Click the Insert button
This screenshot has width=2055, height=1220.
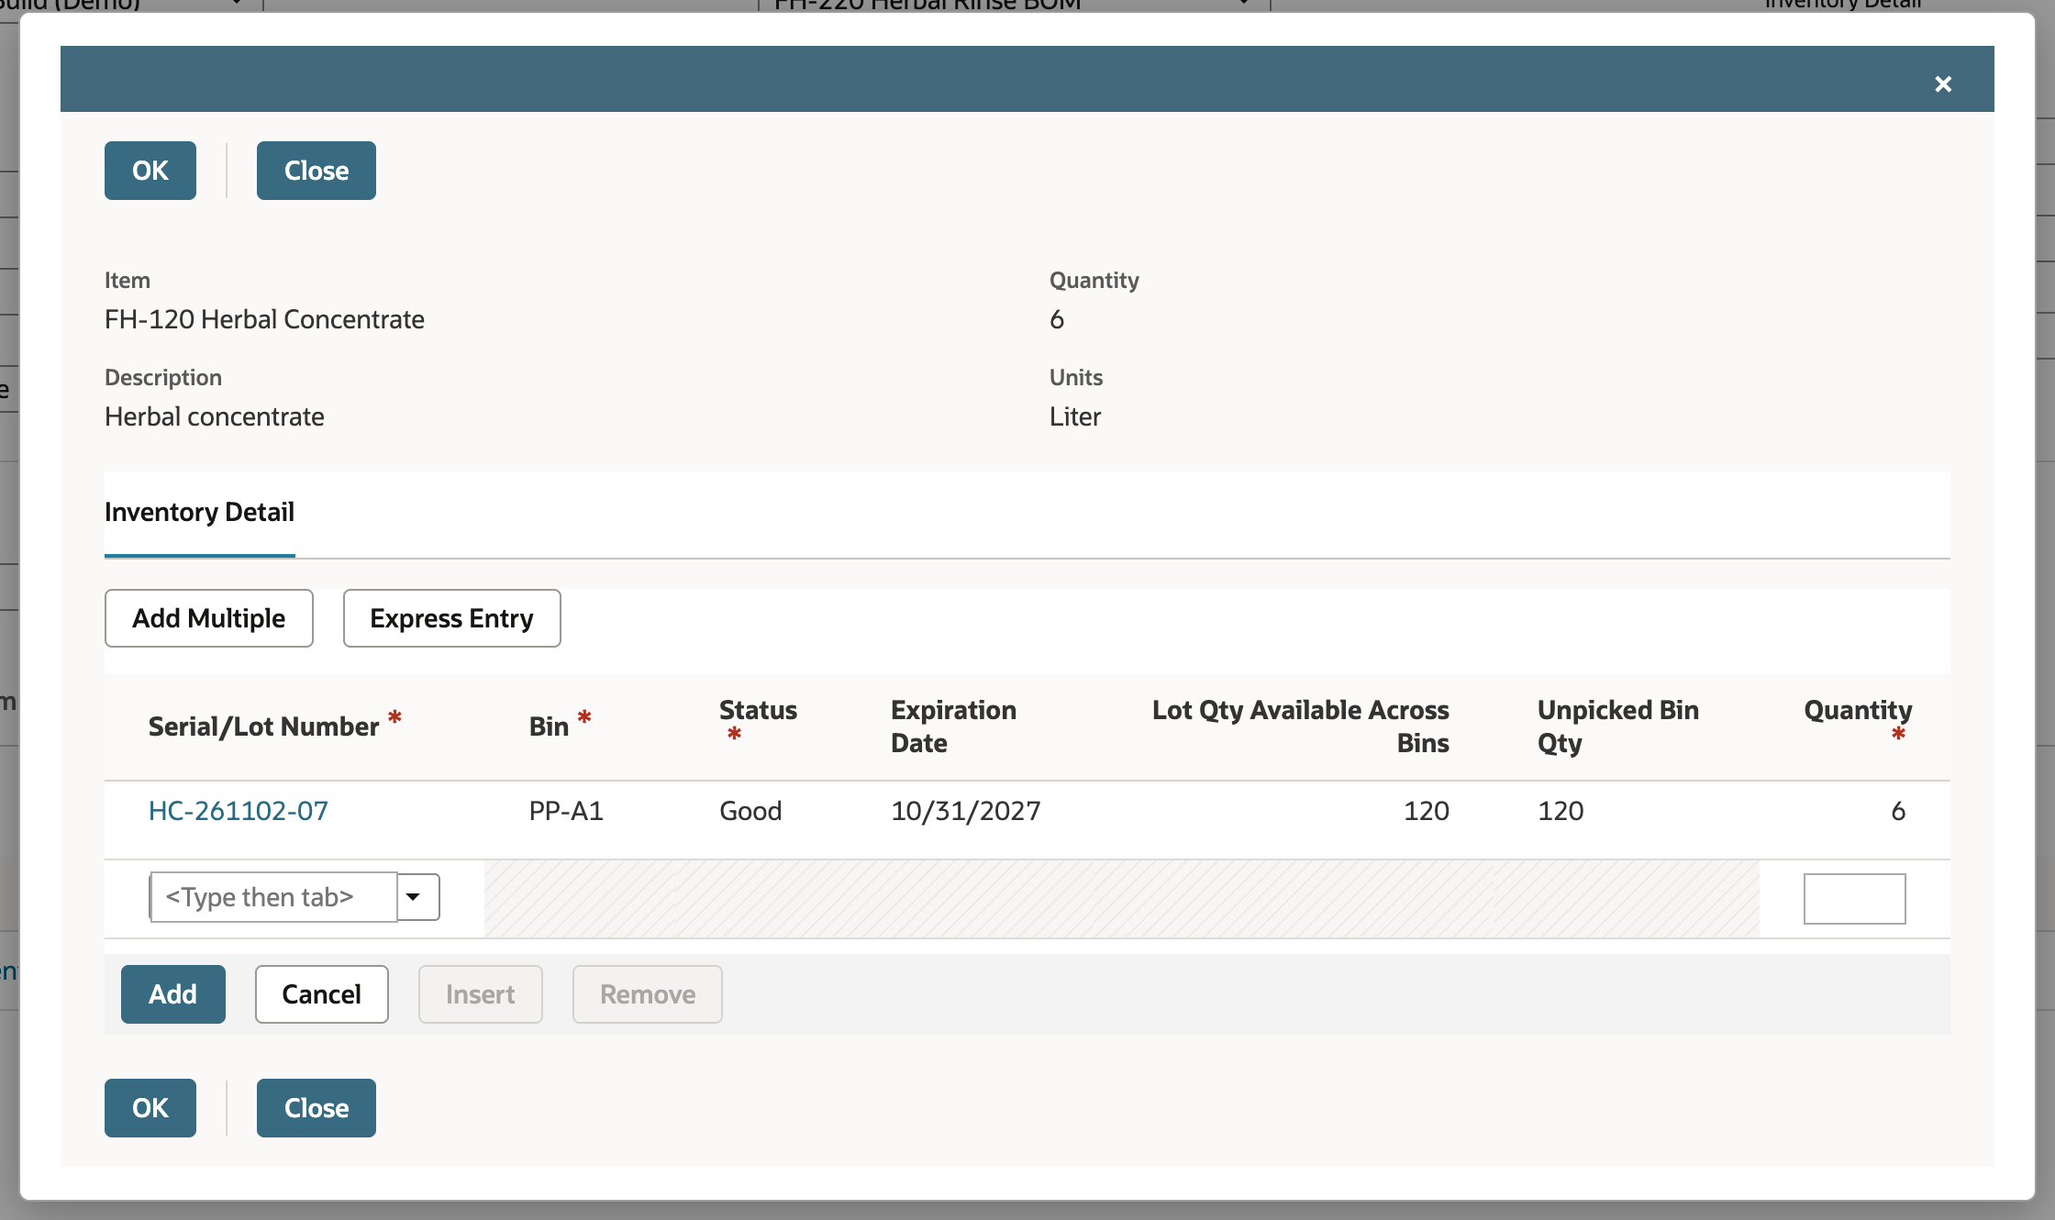pyautogui.click(x=481, y=994)
